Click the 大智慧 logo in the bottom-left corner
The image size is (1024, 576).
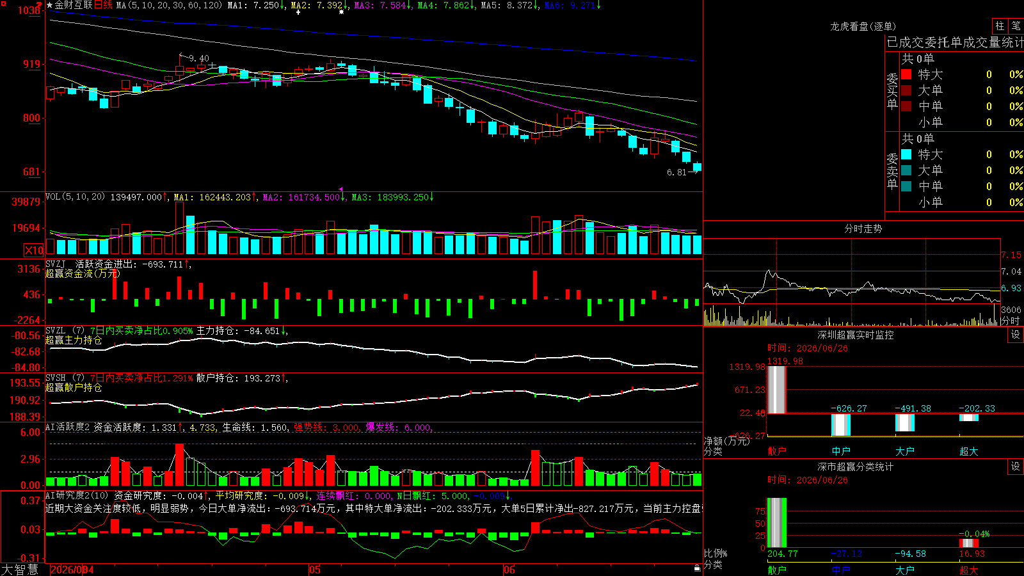pos(20,570)
